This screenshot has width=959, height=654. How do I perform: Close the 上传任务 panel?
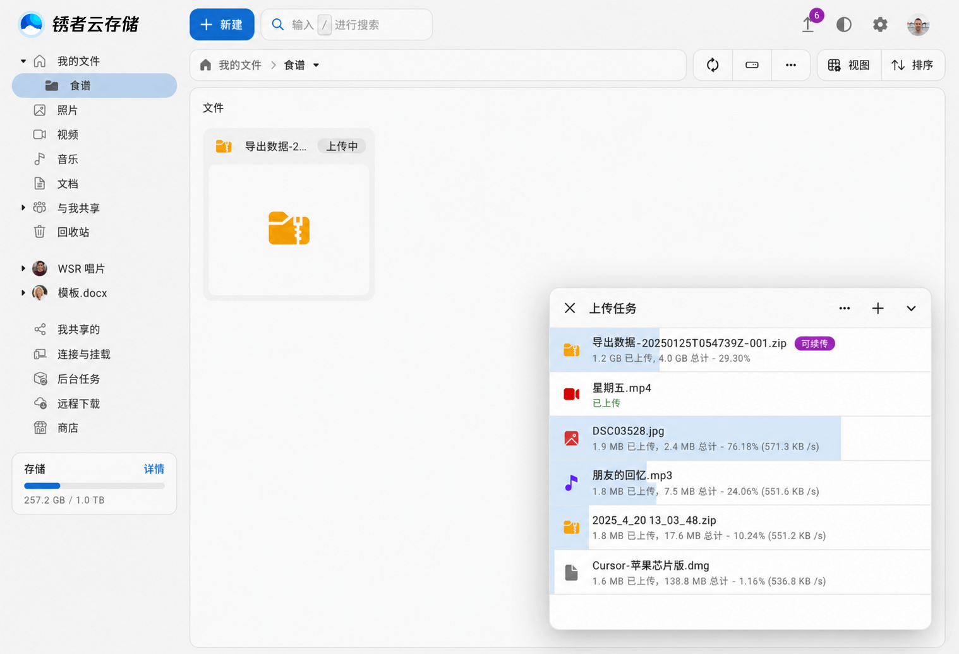[x=570, y=308]
